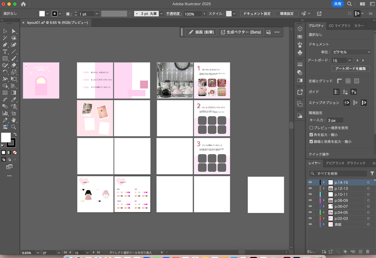This screenshot has width=376, height=258.
Task: Click the layer filter funnel icon
Action: [x=372, y=174]
